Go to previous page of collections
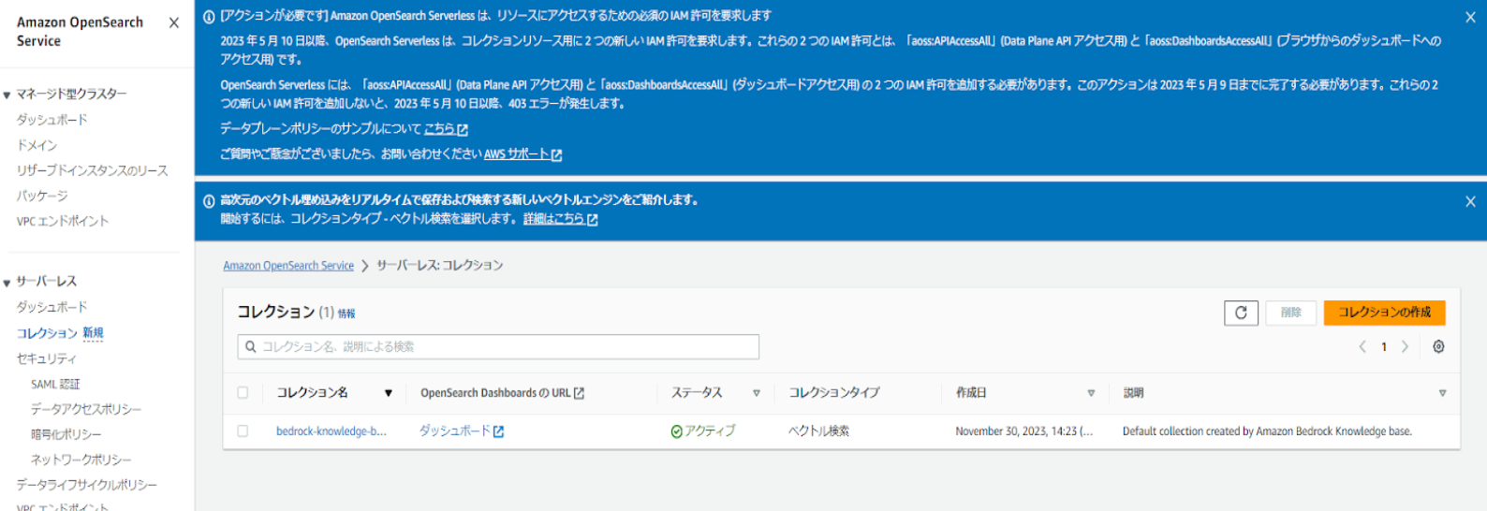This screenshot has width=1487, height=511. point(1362,347)
